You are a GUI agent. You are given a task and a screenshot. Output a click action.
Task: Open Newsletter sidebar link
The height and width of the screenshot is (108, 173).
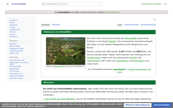click(x=14, y=37)
